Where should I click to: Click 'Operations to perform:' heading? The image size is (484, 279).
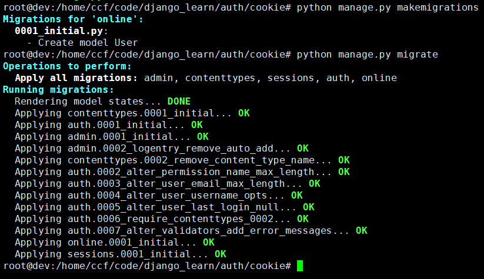click(67, 66)
